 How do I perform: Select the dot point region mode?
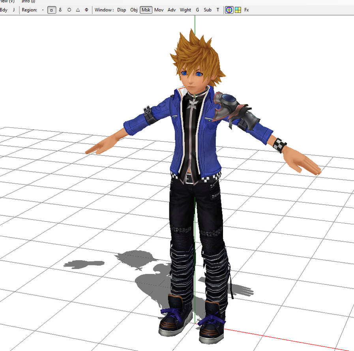coord(43,10)
